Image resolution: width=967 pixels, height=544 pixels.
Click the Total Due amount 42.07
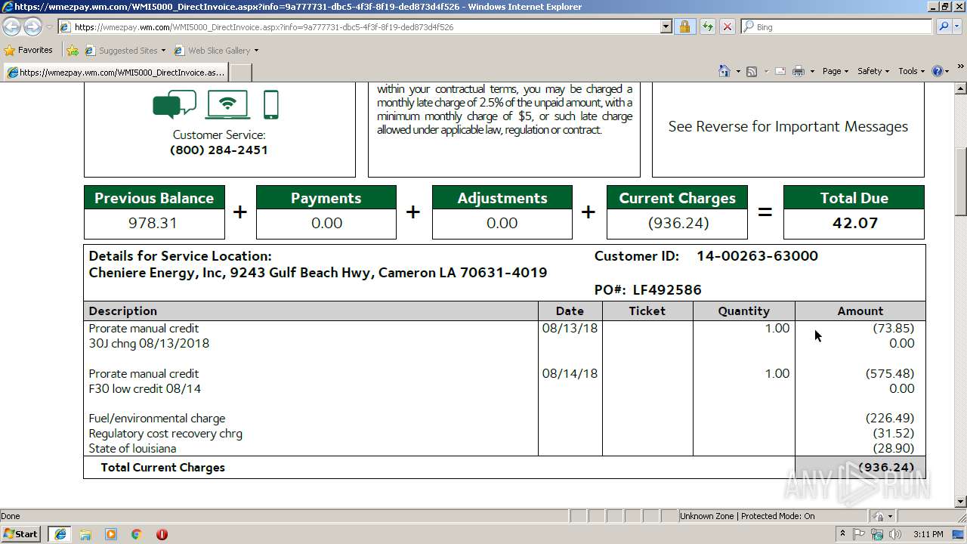(x=855, y=223)
